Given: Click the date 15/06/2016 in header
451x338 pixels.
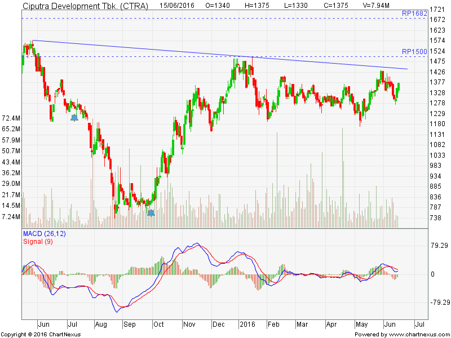Looking at the screenshot, I should [177, 6].
